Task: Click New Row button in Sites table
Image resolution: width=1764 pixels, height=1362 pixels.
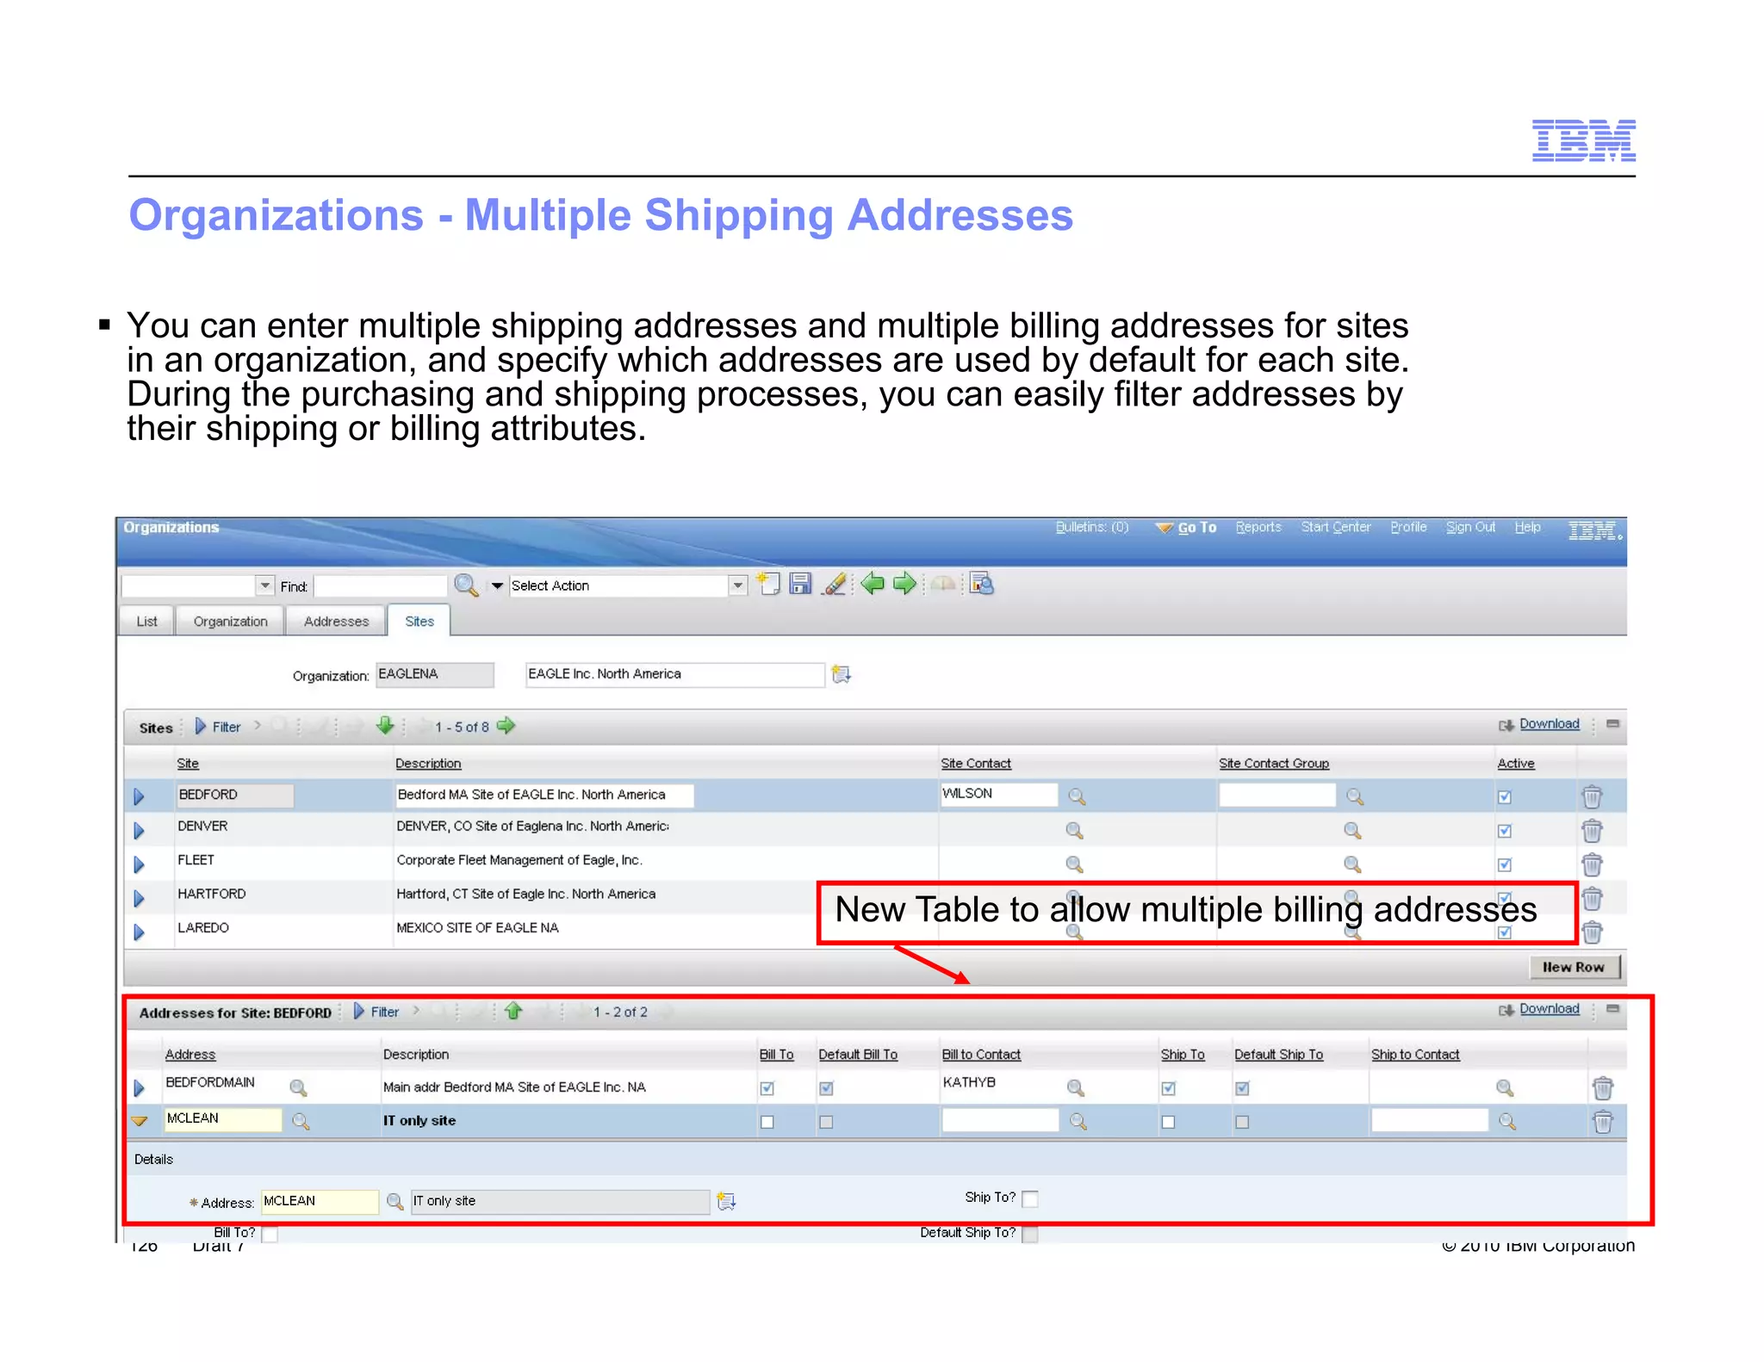Action: tap(1574, 967)
